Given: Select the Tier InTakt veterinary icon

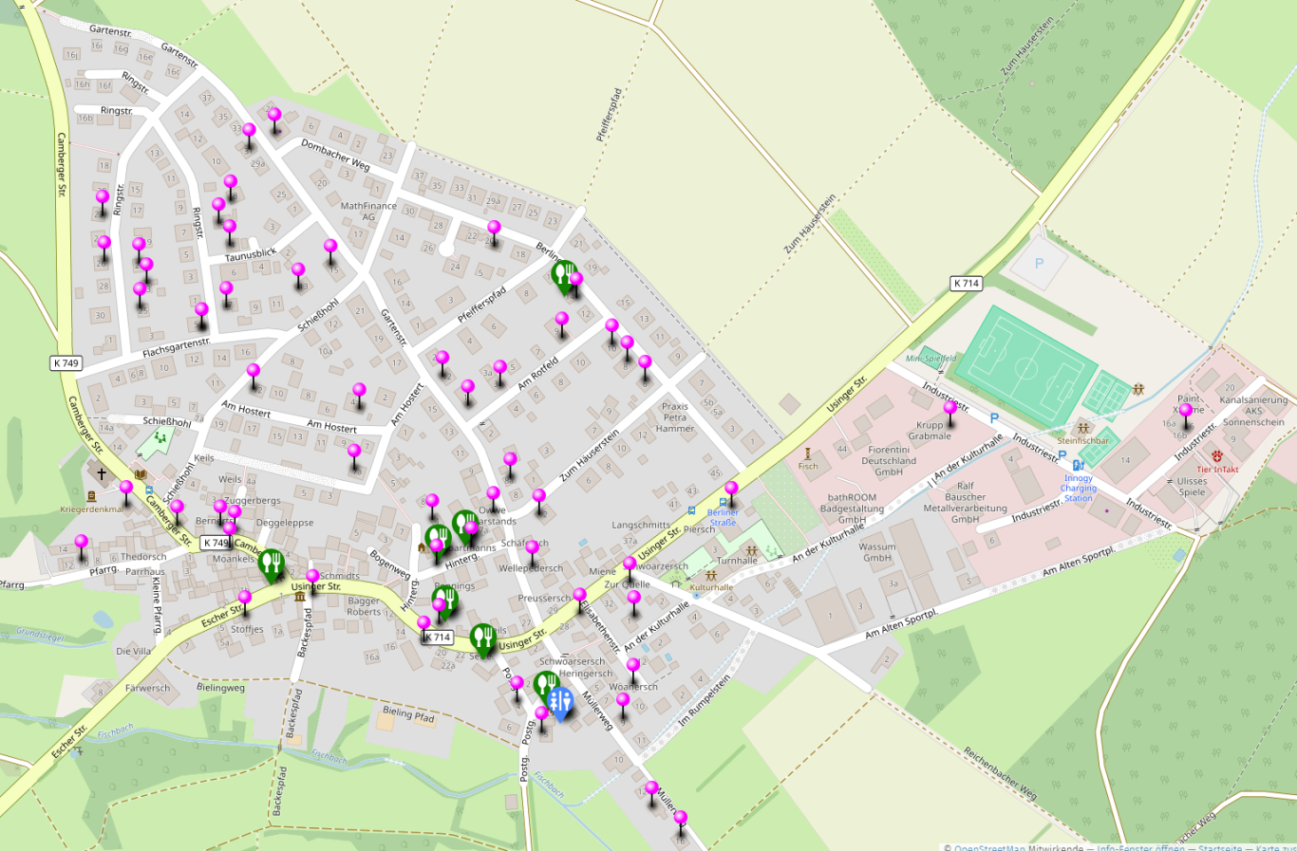Looking at the screenshot, I should pyautogui.click(x=1217, y=457).
